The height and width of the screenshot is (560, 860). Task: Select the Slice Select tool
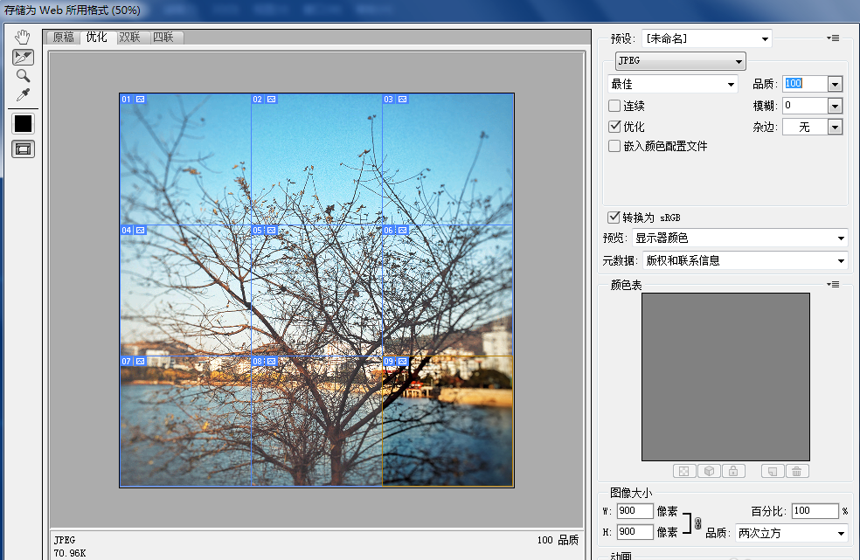click(23, 57)
